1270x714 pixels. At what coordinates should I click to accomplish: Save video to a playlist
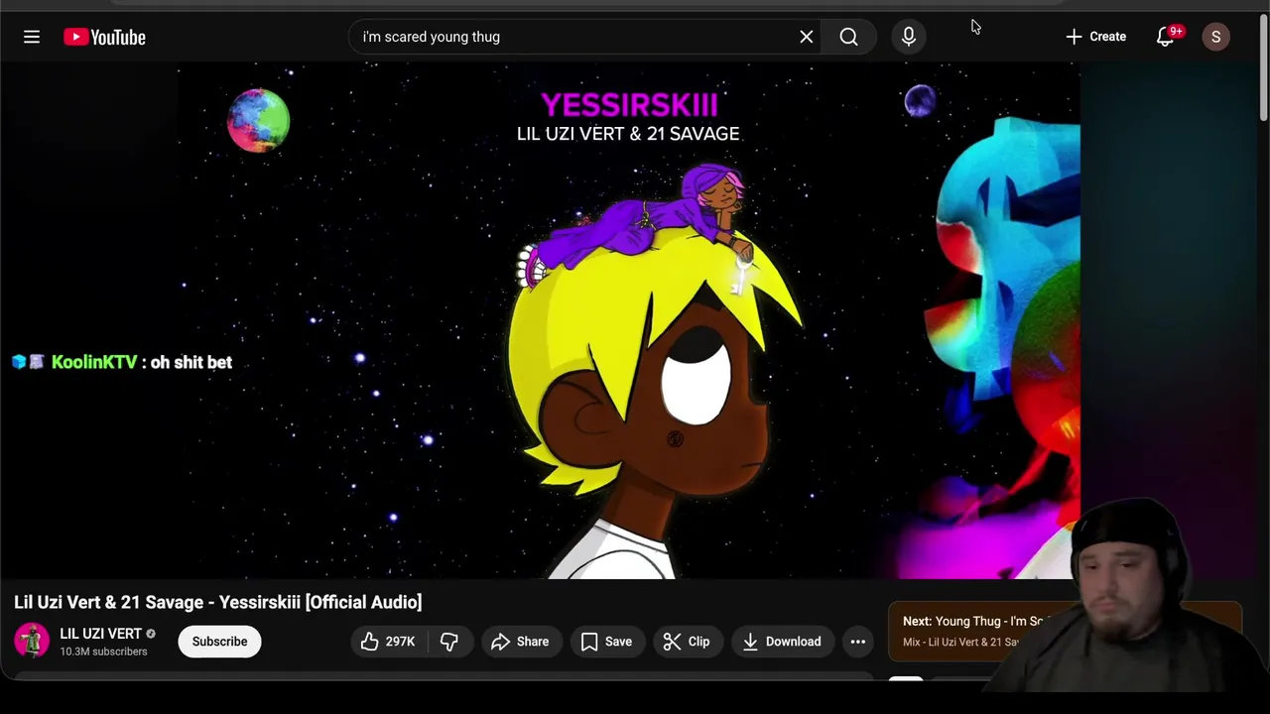click(606, 642)
